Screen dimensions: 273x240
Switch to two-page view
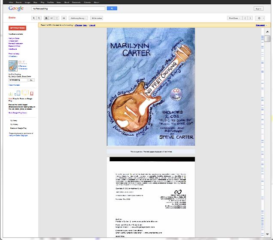pos(52,18)
